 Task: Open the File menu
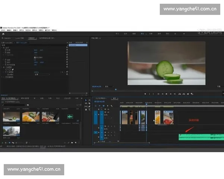pyautogui.click(x=3, y=30)
